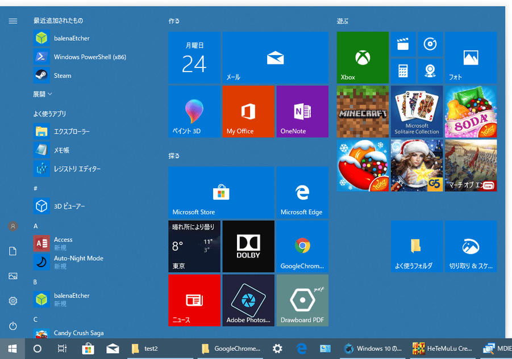Click the 作る tile group header
The height and width of the screenshot is (359, 512).
pos(174,21)
